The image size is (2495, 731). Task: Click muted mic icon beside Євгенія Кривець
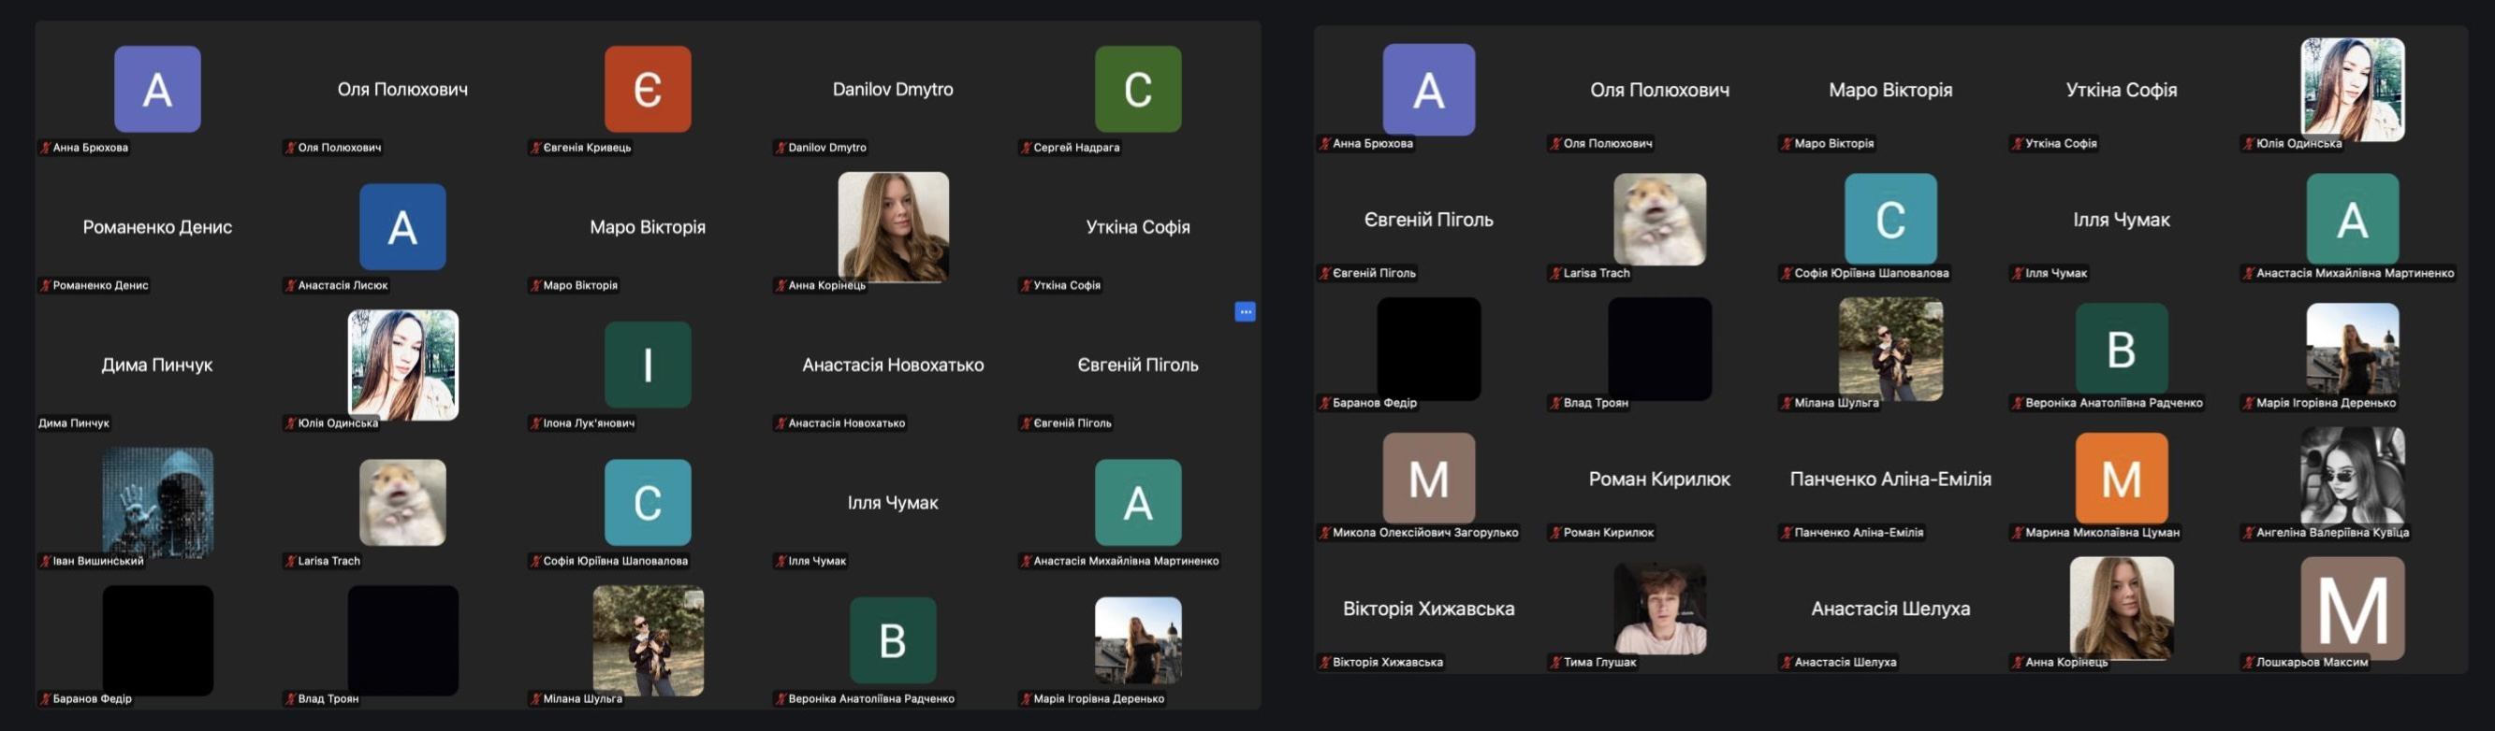(x=535, y=148)
